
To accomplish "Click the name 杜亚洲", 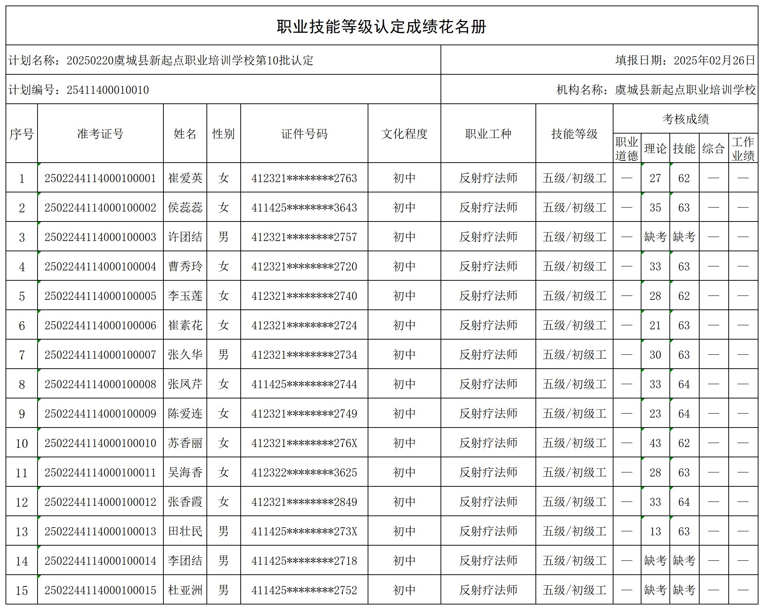I will coord(185,590).
